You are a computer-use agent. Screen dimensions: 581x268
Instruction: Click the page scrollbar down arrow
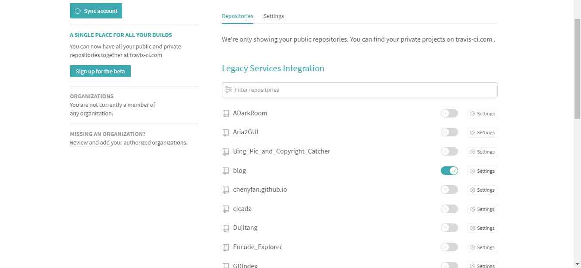pyautogui.click(x=578, y=264)
